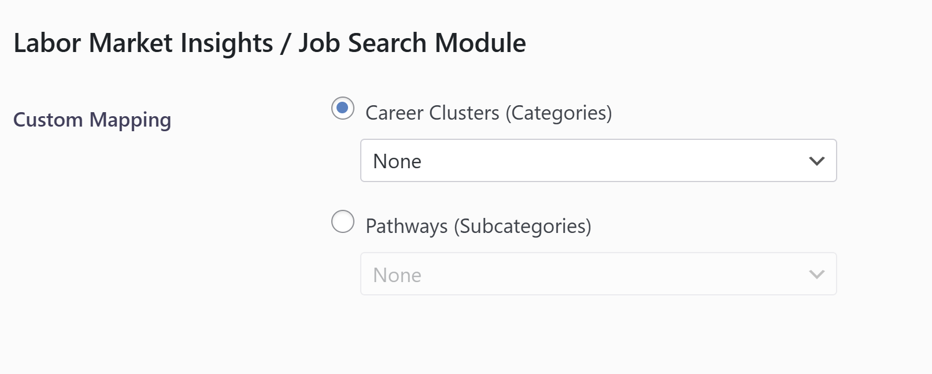The image size is (932, 374).
Task: Open the Career Clusters dropdown box
Action: (x=598, y=161)
